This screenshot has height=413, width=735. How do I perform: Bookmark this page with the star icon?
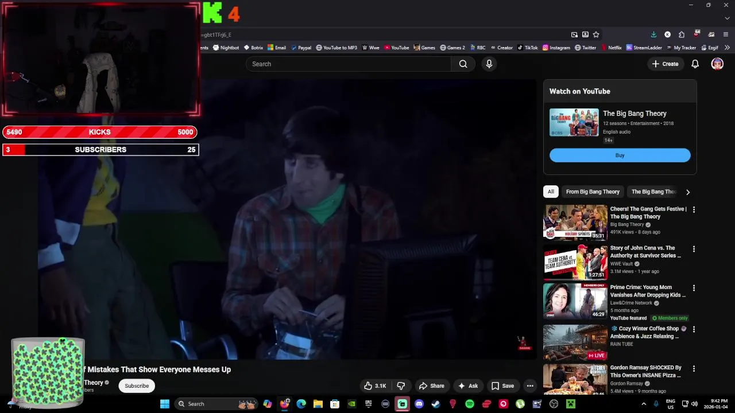pos(596,34)
